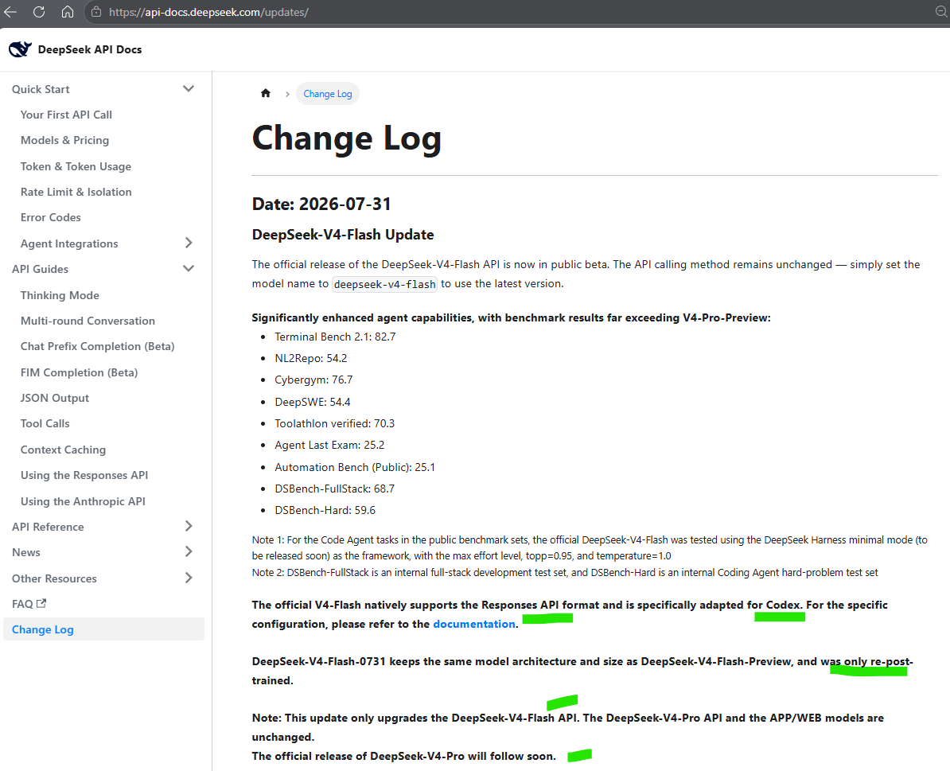The height and width of the screenshot is (771, 950).
Task: Click the Agent Last Exam: 25.2 item
Action: (x=329, y=445)
